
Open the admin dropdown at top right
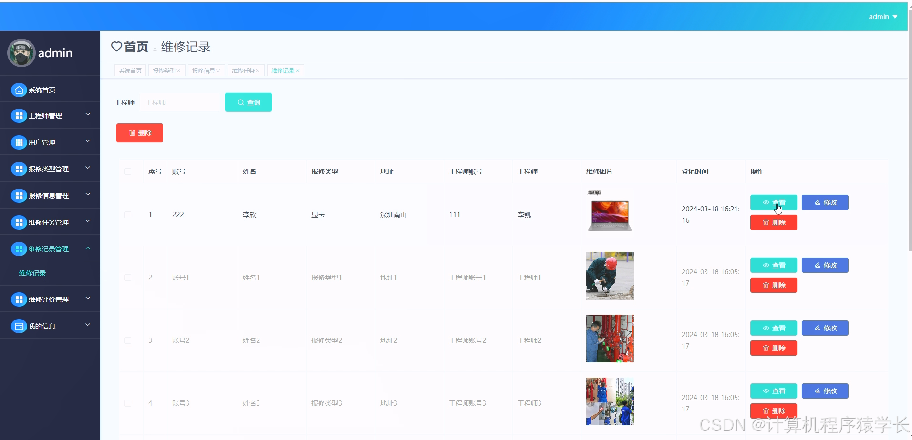click(x=881, y=16)
